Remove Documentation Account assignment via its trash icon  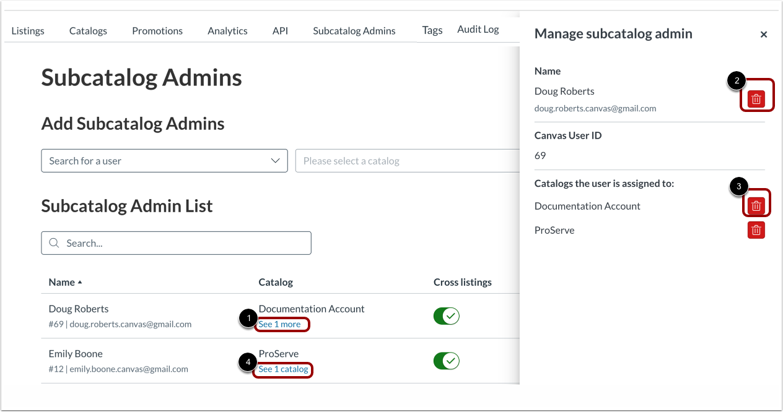(756, 204)
